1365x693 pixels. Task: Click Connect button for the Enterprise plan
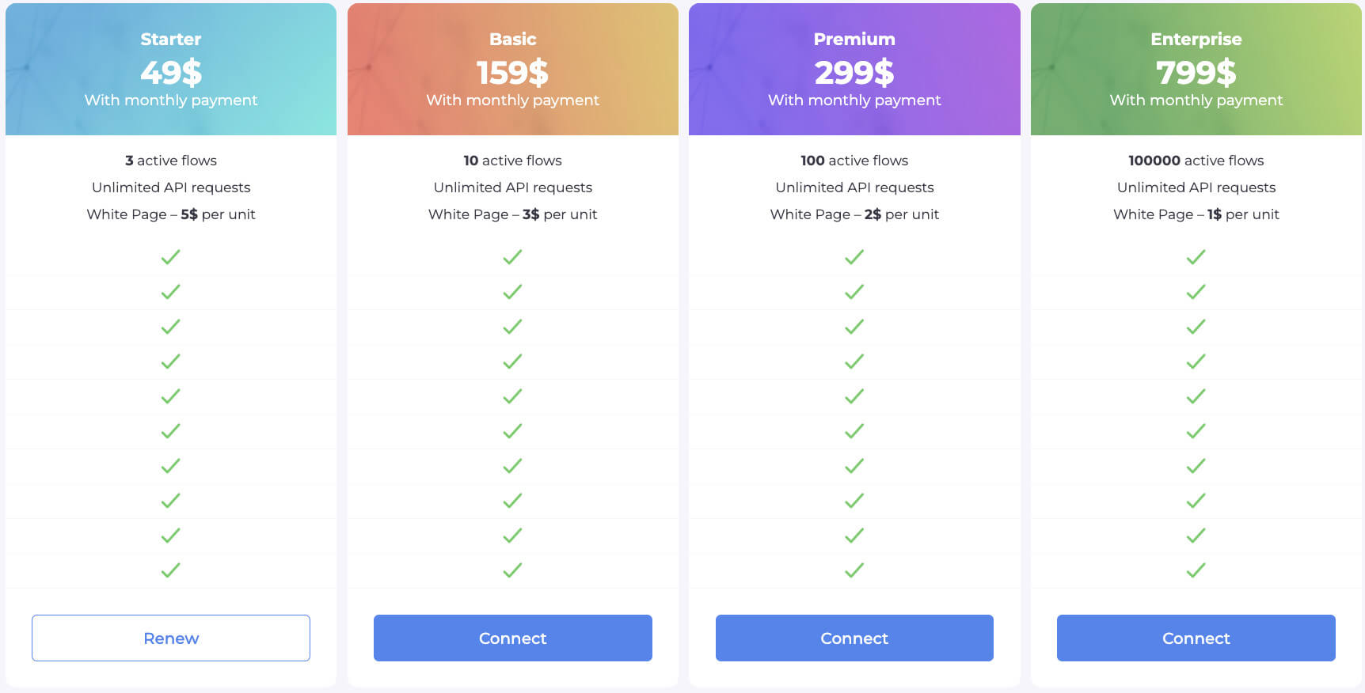pyautogui.click(x=1196, y=638)
